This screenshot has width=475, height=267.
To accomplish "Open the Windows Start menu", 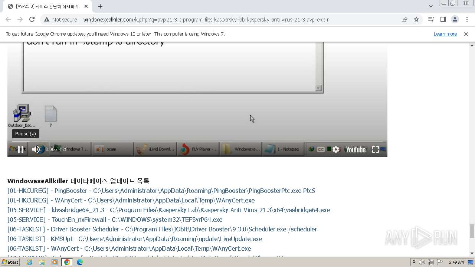I will 10,262.
